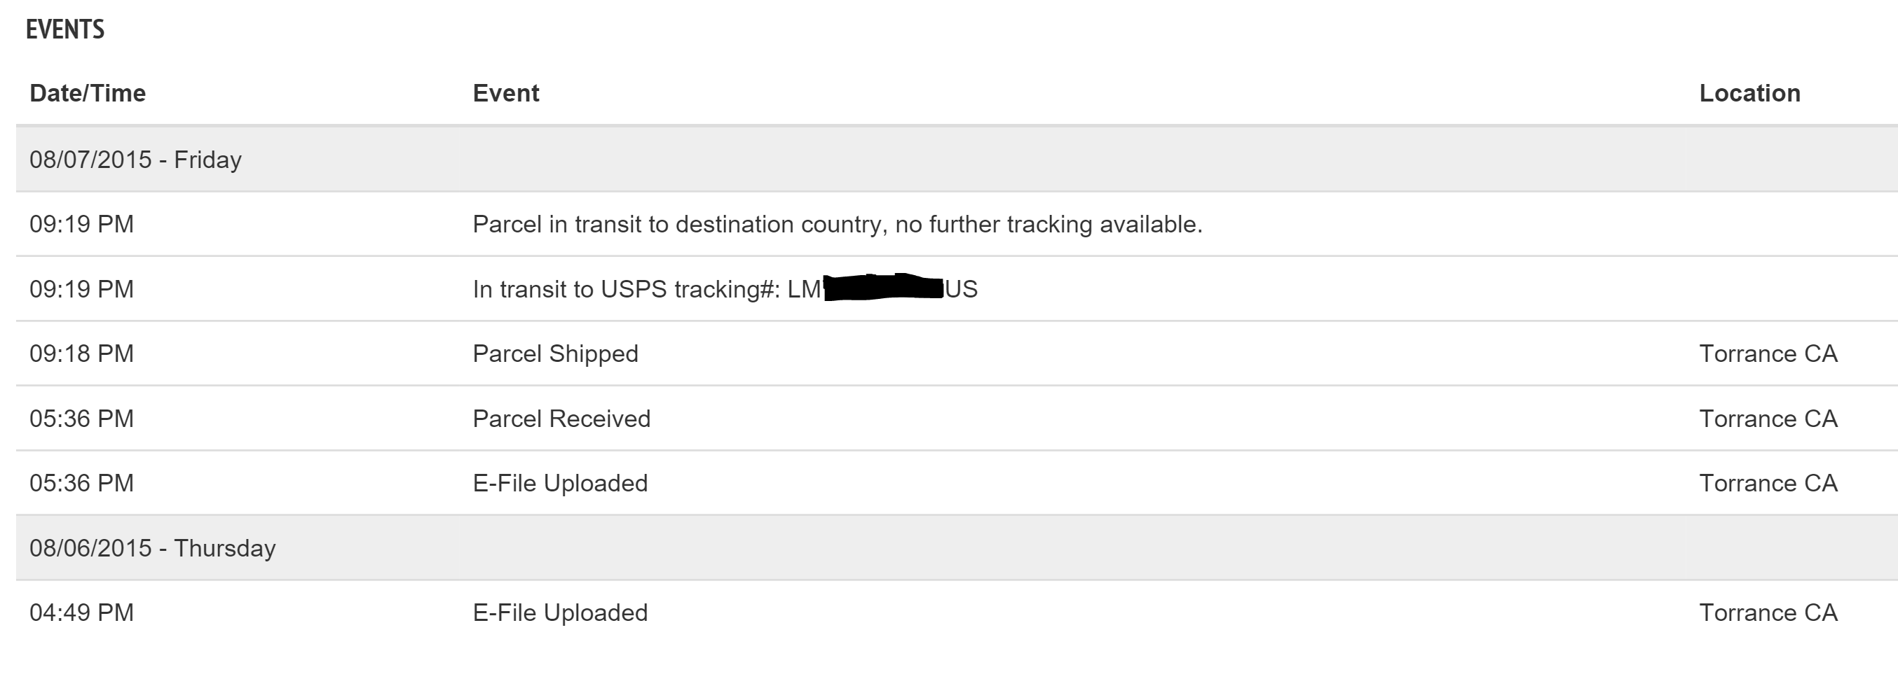Select the Parcel Received event
This screenshot has height=679, width=1898.
(561, 419)
